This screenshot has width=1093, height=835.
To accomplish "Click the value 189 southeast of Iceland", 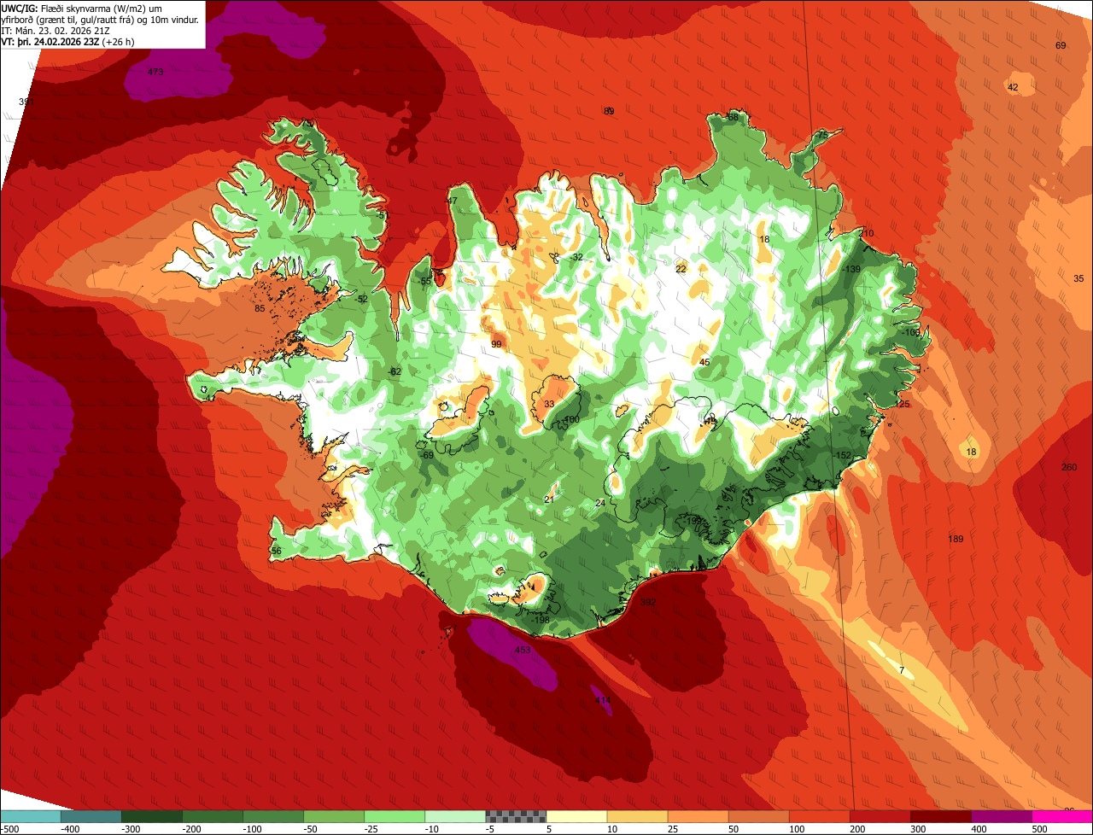I will [956, 539].
